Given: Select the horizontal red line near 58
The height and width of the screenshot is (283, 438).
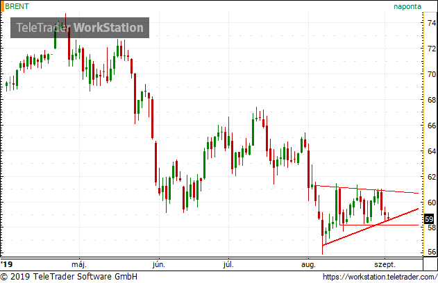Looking at the screenshot, I should [x=379, y=225].
